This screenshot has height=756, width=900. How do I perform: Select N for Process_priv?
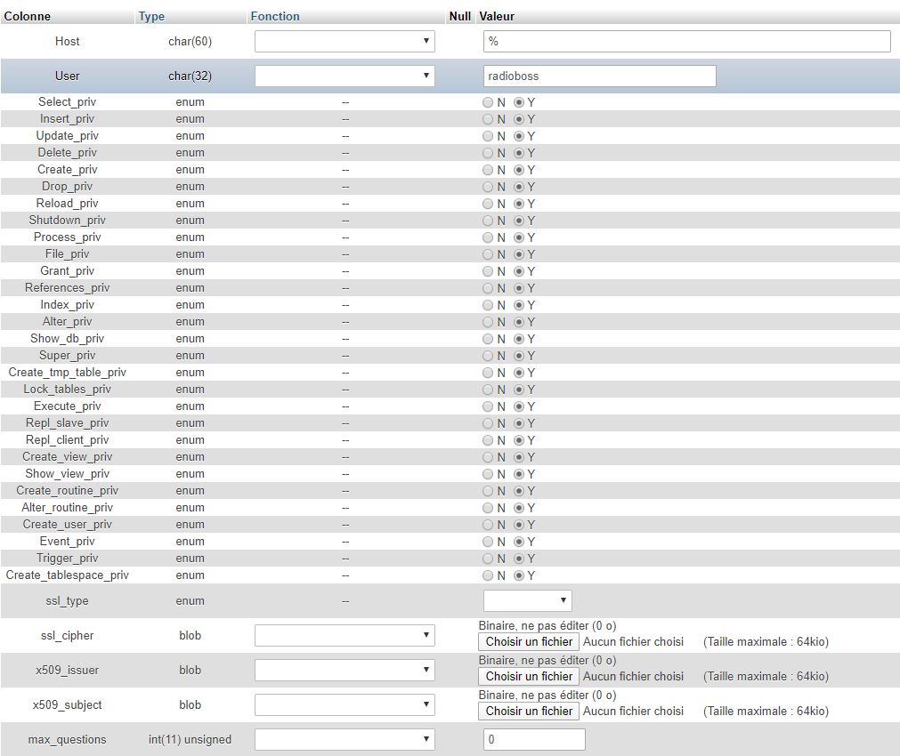(488, 237)
